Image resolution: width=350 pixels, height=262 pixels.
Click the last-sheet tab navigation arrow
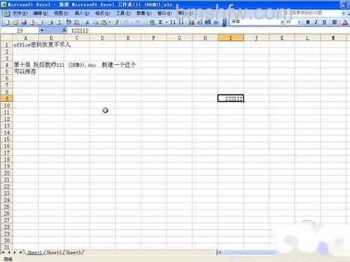click(20, 252)
